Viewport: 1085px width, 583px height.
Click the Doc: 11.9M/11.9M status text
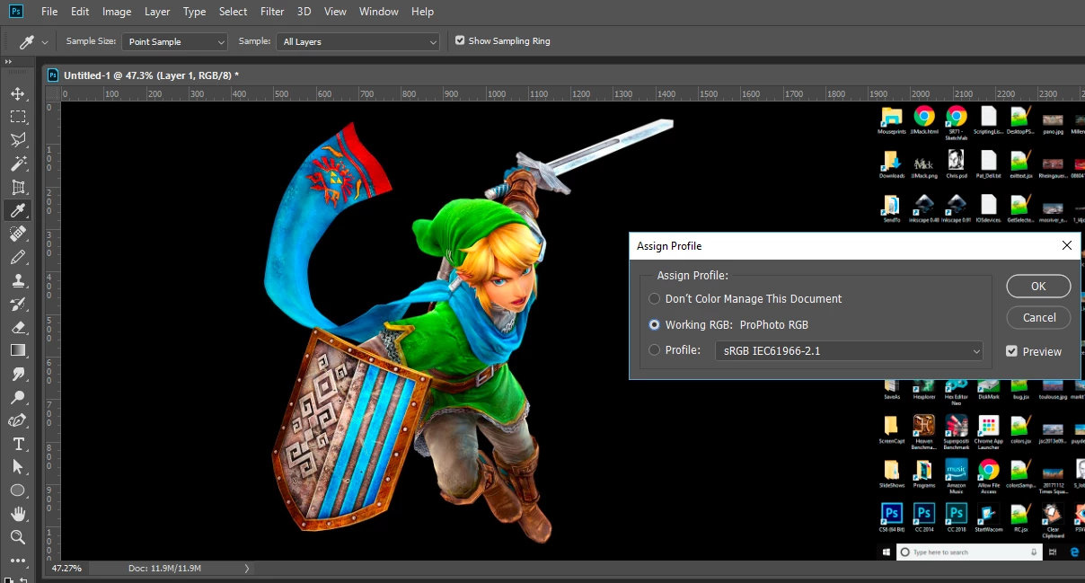pos(164,568)
